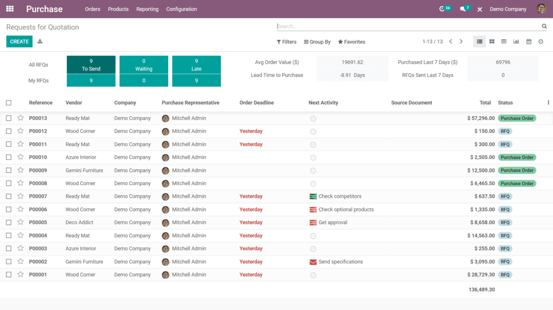Open the apps grid menu
This screenshot has height=310, width=553.
point(9,8)
